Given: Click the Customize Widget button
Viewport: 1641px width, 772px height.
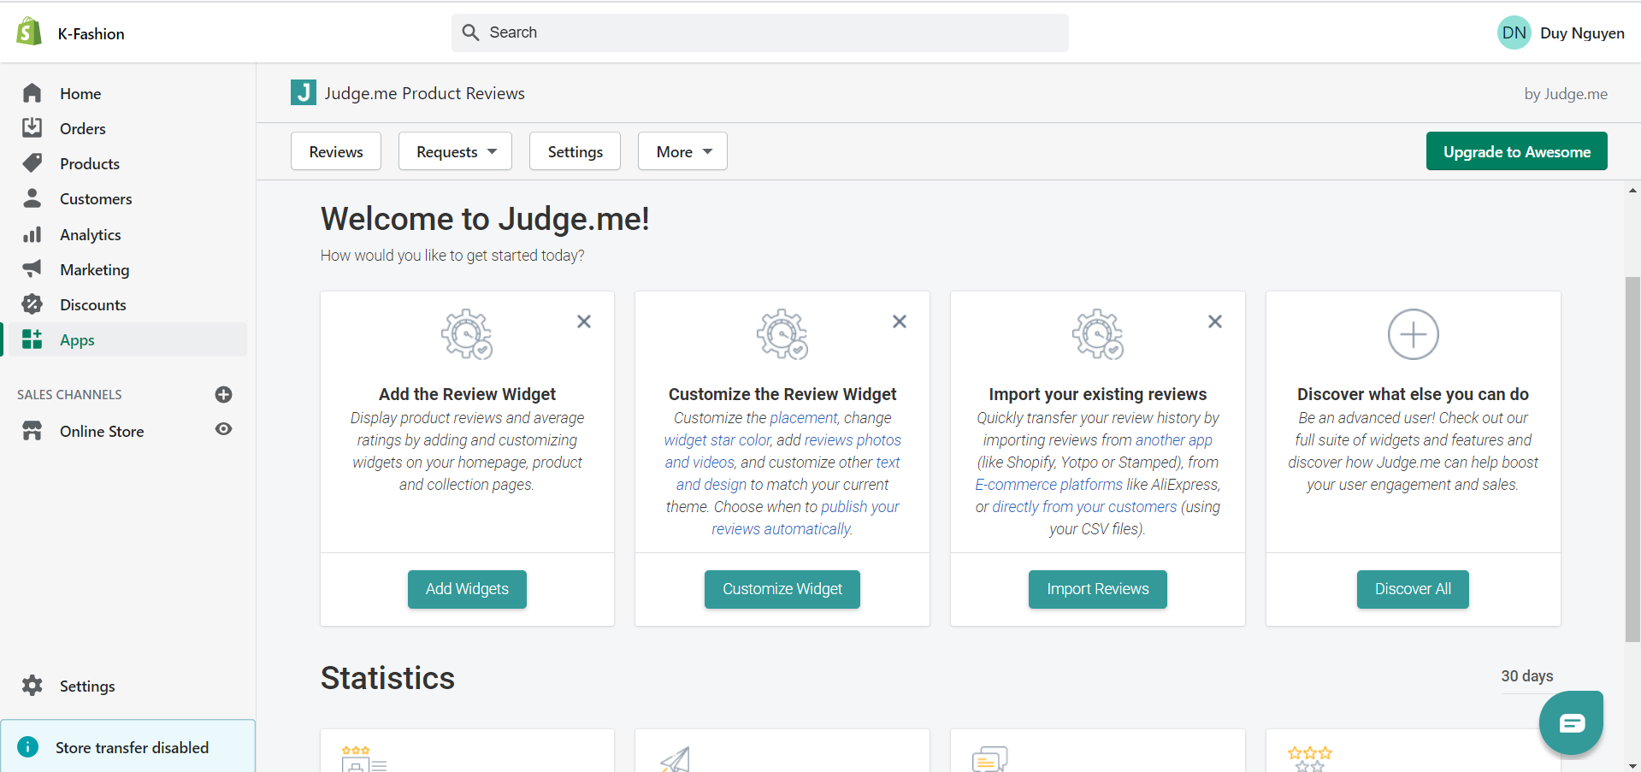Looking at the screenshot, I should click(782, 589).
